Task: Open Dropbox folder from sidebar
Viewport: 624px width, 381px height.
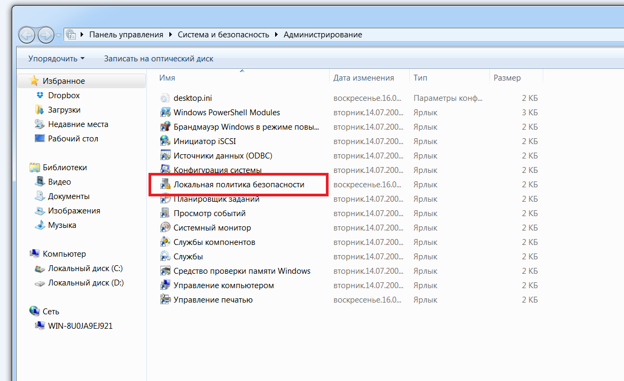Action: point(64,96)
